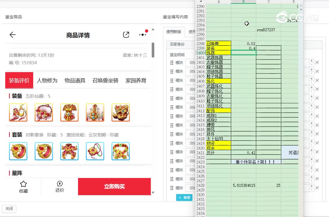
Task: Click the cell containing syn827237
Action: (x=268, y=30)
